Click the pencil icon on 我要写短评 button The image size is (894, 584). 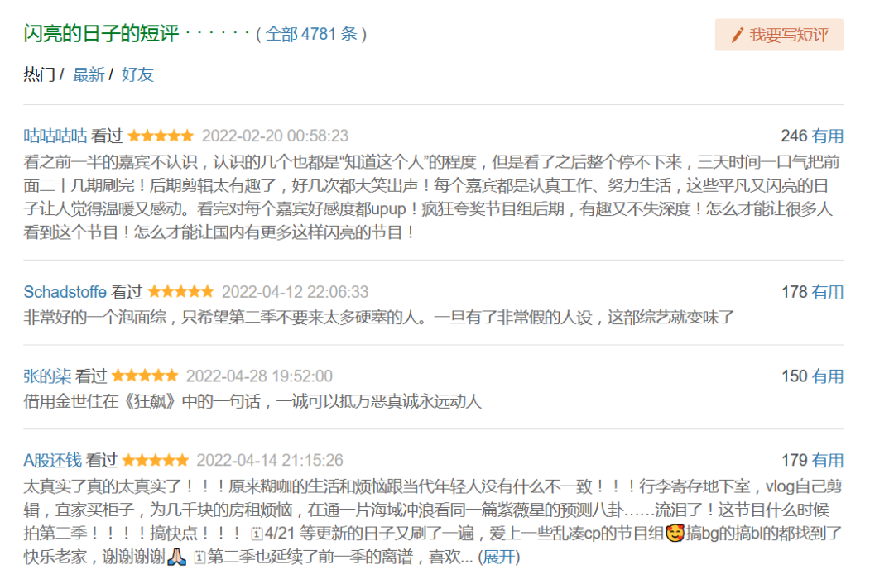tap(738, 36)
